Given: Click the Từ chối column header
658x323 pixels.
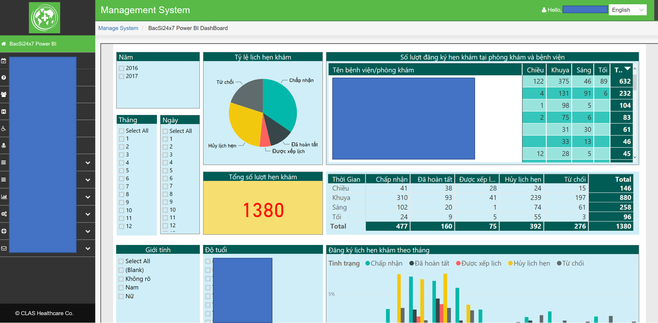Looking at the screenshot, I should pyautogui.click(x=566, y=179).
